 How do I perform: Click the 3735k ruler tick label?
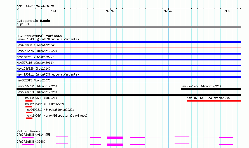[x=226, y=11]
